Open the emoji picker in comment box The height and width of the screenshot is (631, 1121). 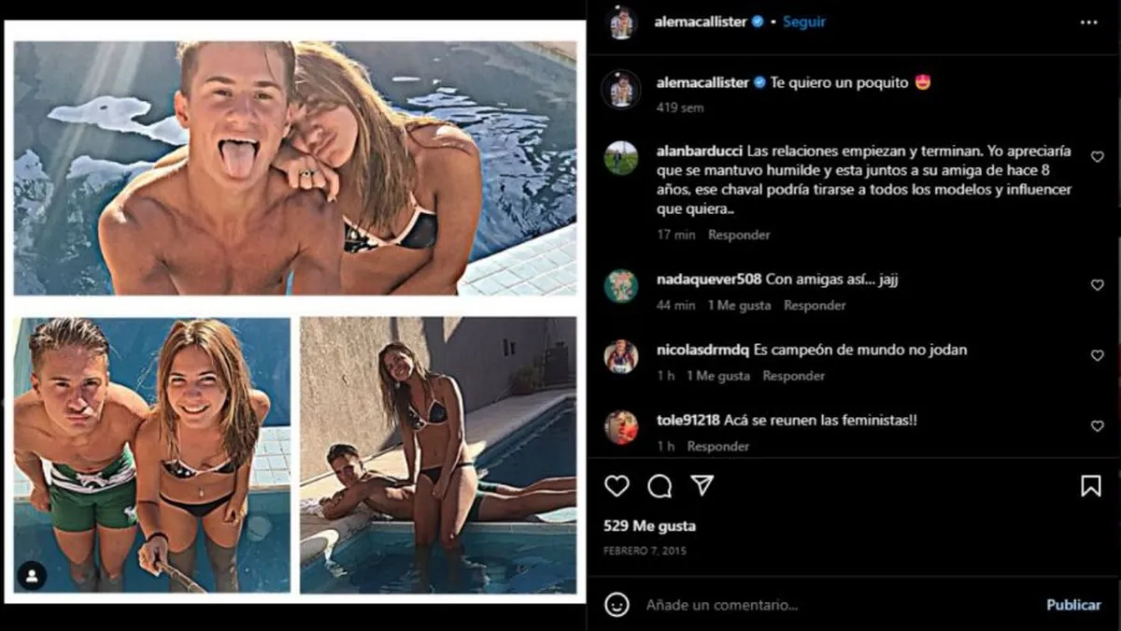617,605
